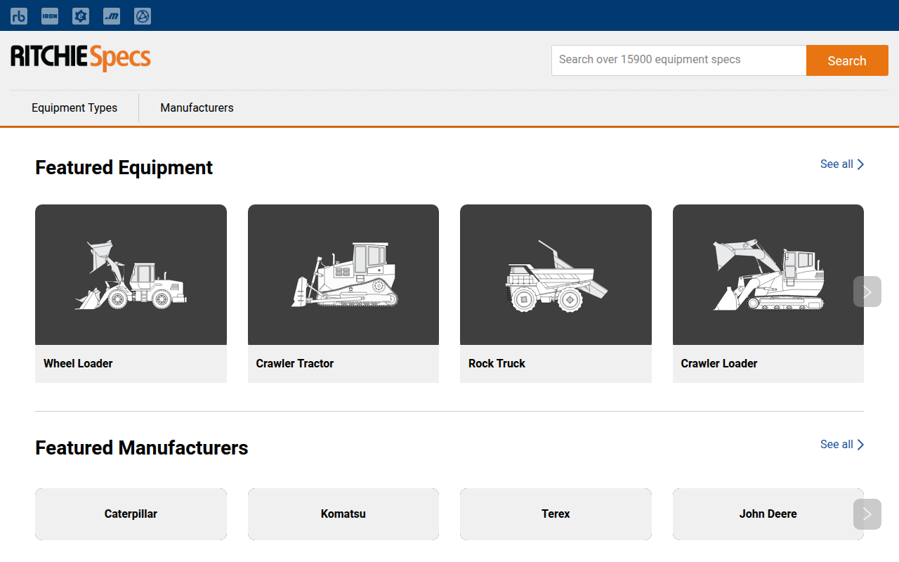Select the 'Crawler Loader' caption text
Viewport: 899px width, 562px height.
(719, 363)
